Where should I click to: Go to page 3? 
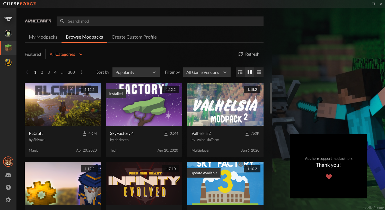[49, 72]
